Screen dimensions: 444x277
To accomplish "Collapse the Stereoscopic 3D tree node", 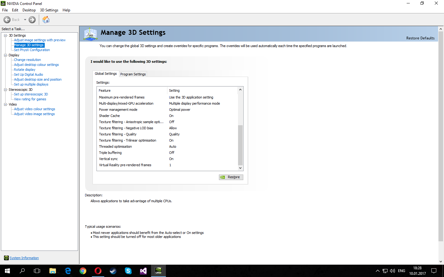I will point(5,90).
